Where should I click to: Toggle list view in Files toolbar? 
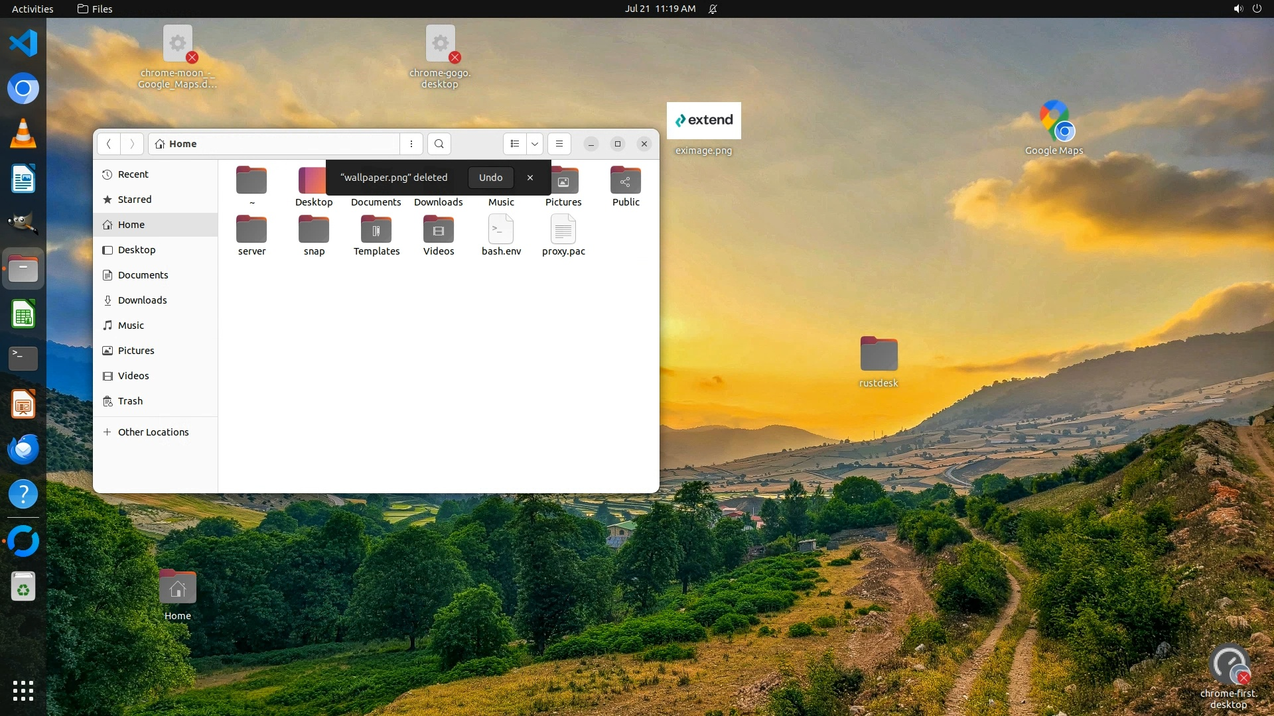point(515,144)
